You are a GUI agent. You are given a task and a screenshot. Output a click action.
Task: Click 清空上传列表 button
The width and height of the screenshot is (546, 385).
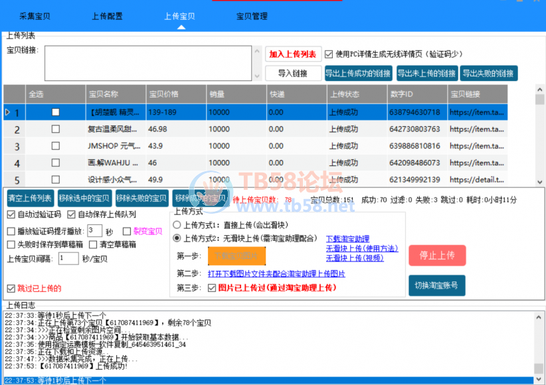[31, 198]
